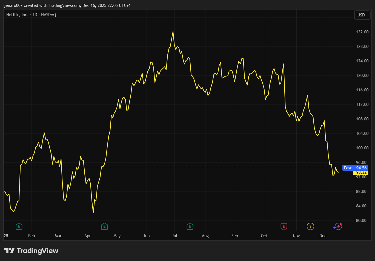Image resolution: width=375 pixels, height=261 pixels.
Task: Click the Mar label on the time axis
Action: point(58,236)
